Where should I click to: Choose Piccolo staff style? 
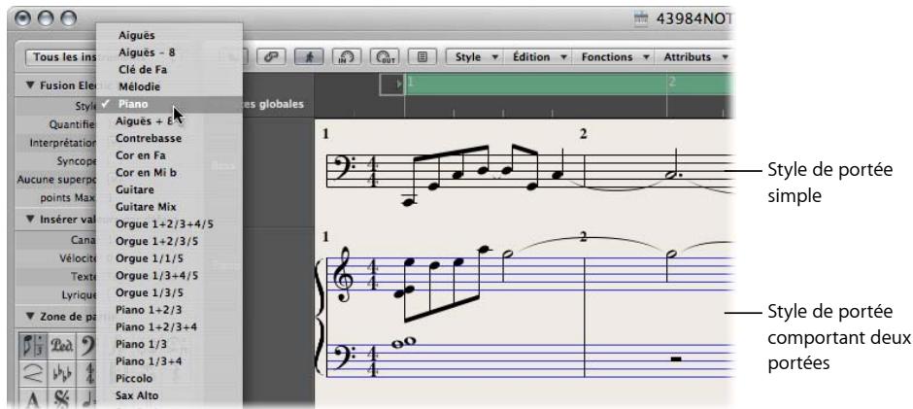pos(169,379)
